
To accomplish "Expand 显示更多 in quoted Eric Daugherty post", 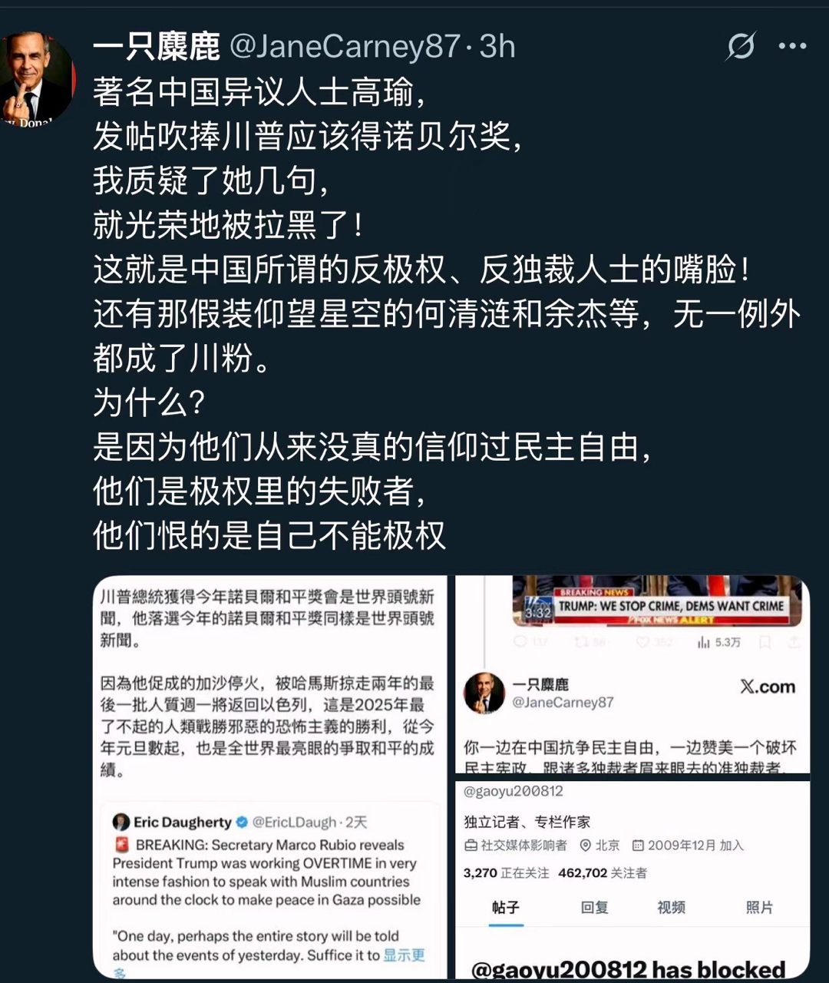I will pyautogui.click(x=404, y=955).
